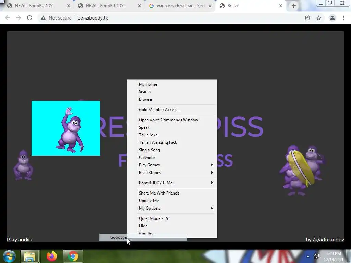
Task: Click highlighted Goodbye item
Action: click(143, 237)
